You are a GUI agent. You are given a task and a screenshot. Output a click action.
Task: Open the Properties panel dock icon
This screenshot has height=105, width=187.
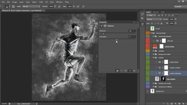click(142, 24)
